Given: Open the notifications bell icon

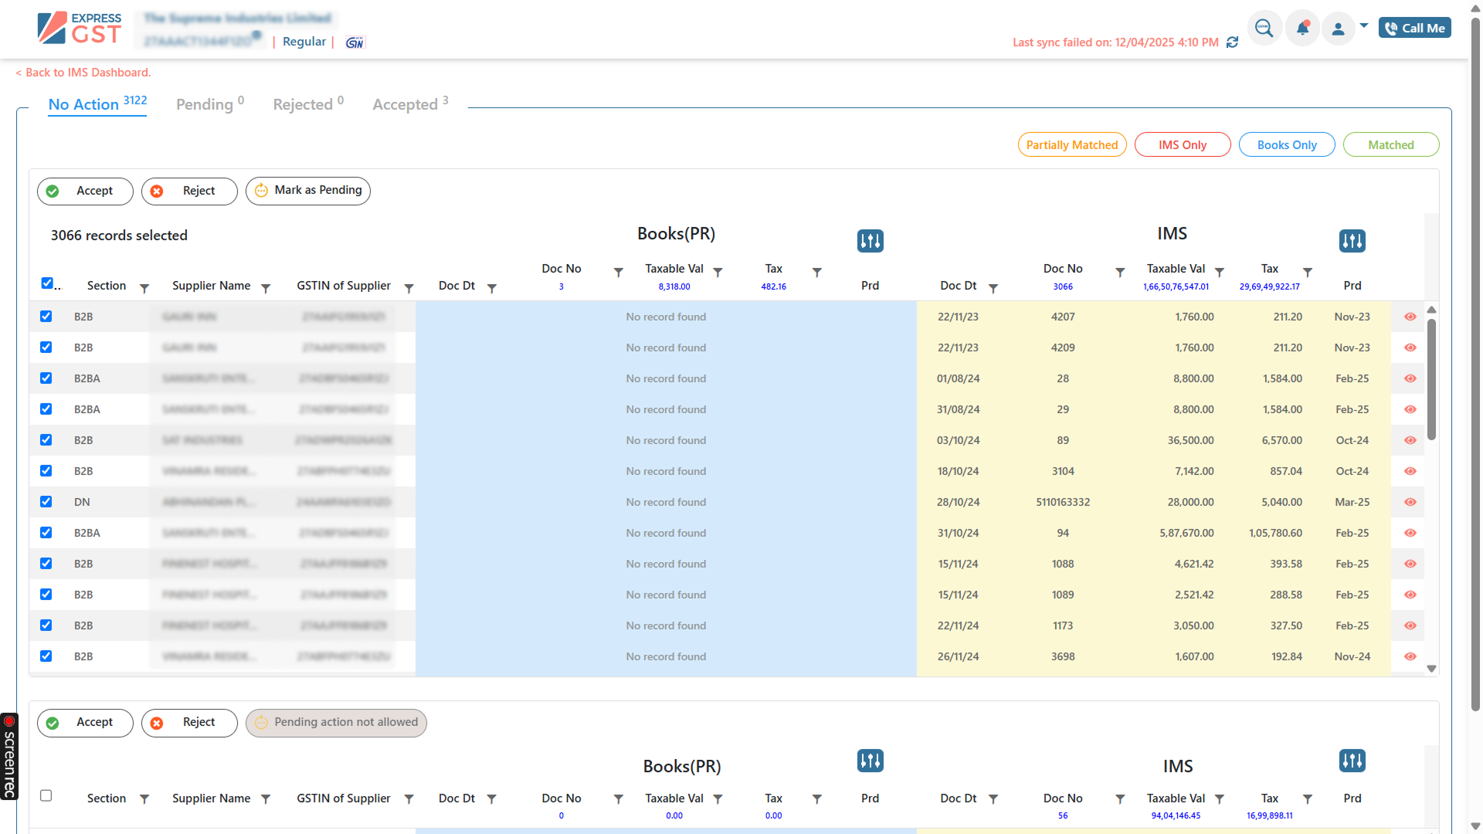Looking at the screenshot, I should click(x=1302, y=27).
